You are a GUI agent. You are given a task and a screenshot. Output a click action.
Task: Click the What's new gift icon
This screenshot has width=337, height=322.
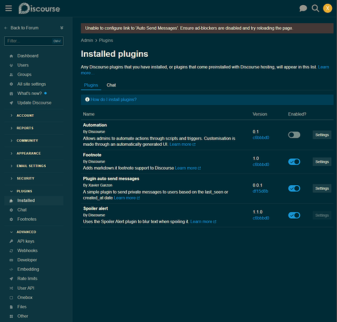coord(12,94)
